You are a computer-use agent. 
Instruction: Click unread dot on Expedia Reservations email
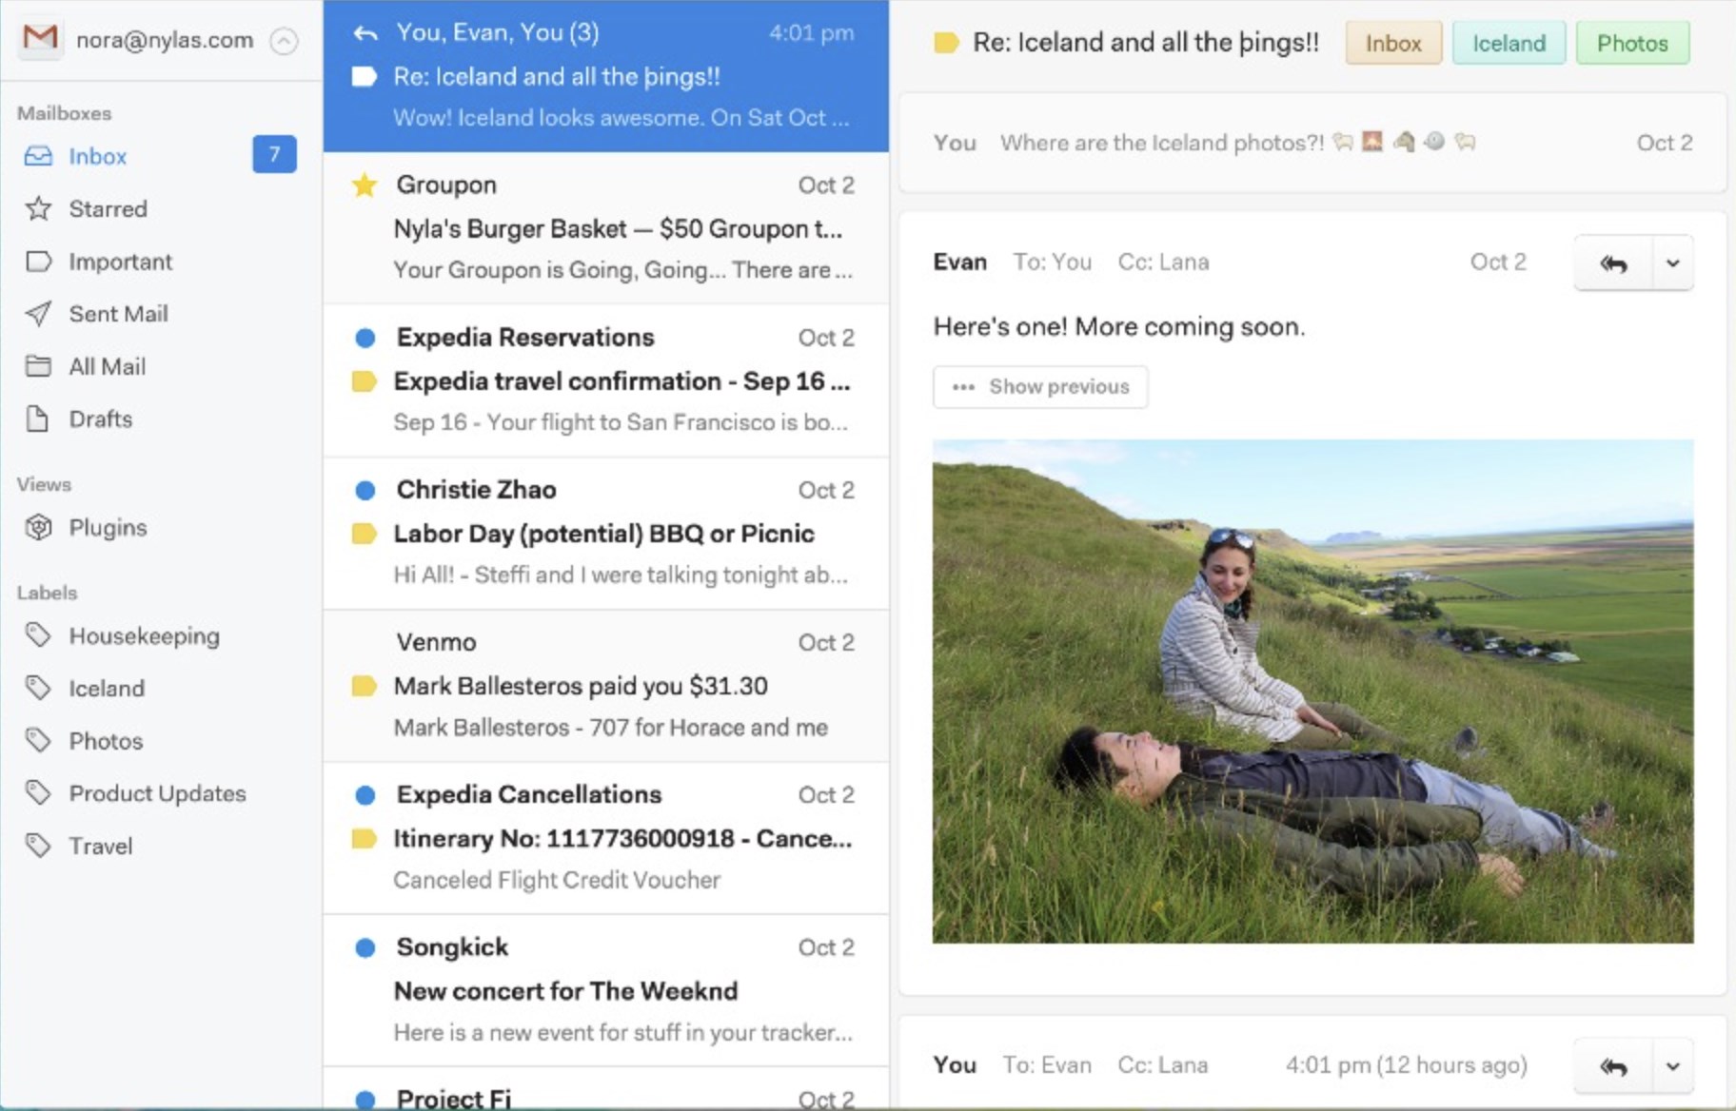(365, 338)
